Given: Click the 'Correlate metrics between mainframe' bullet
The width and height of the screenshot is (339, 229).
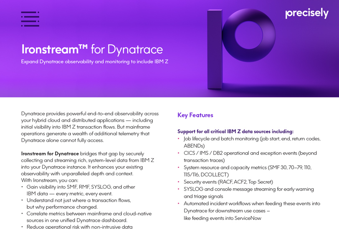Looking at the screenshot, I should tap(89, 217).
